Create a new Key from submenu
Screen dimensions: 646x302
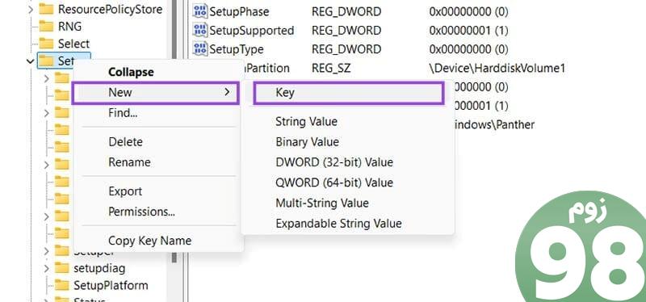tap(349, 93)
